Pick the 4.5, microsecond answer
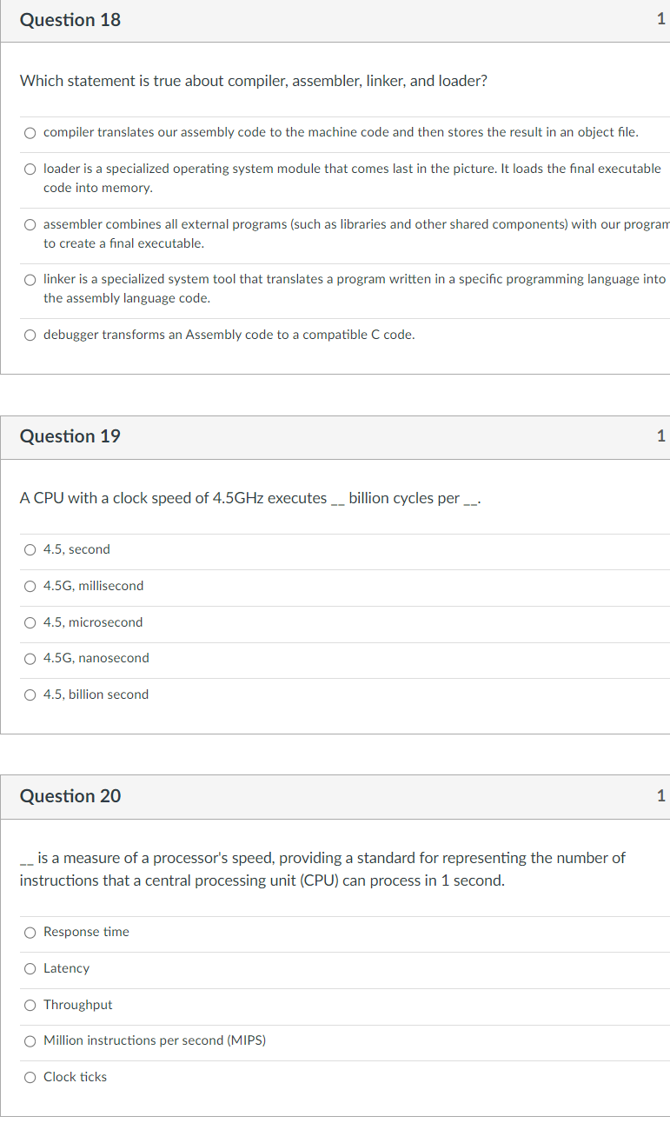The height and width of the screenshot is (1123, 670). tap(30, 622)
